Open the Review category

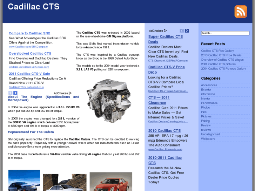tap(206, 125)
